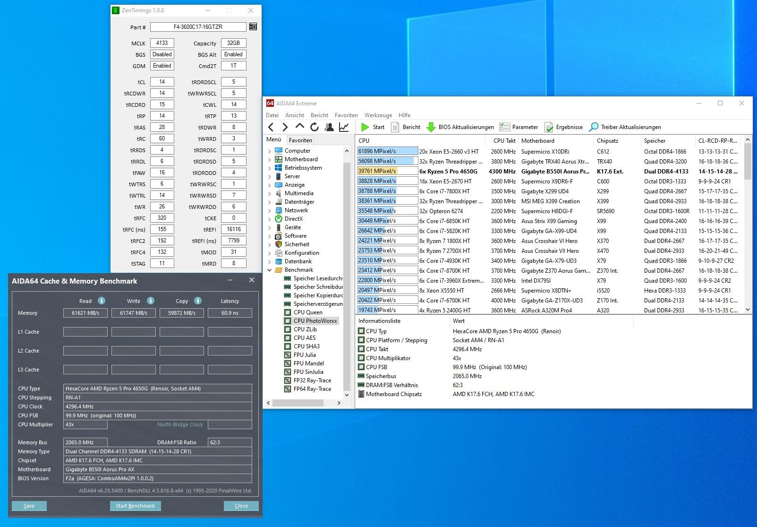
Task: Click the ZenTimings screenshot camera icon
Action: (x=253, y=27)
